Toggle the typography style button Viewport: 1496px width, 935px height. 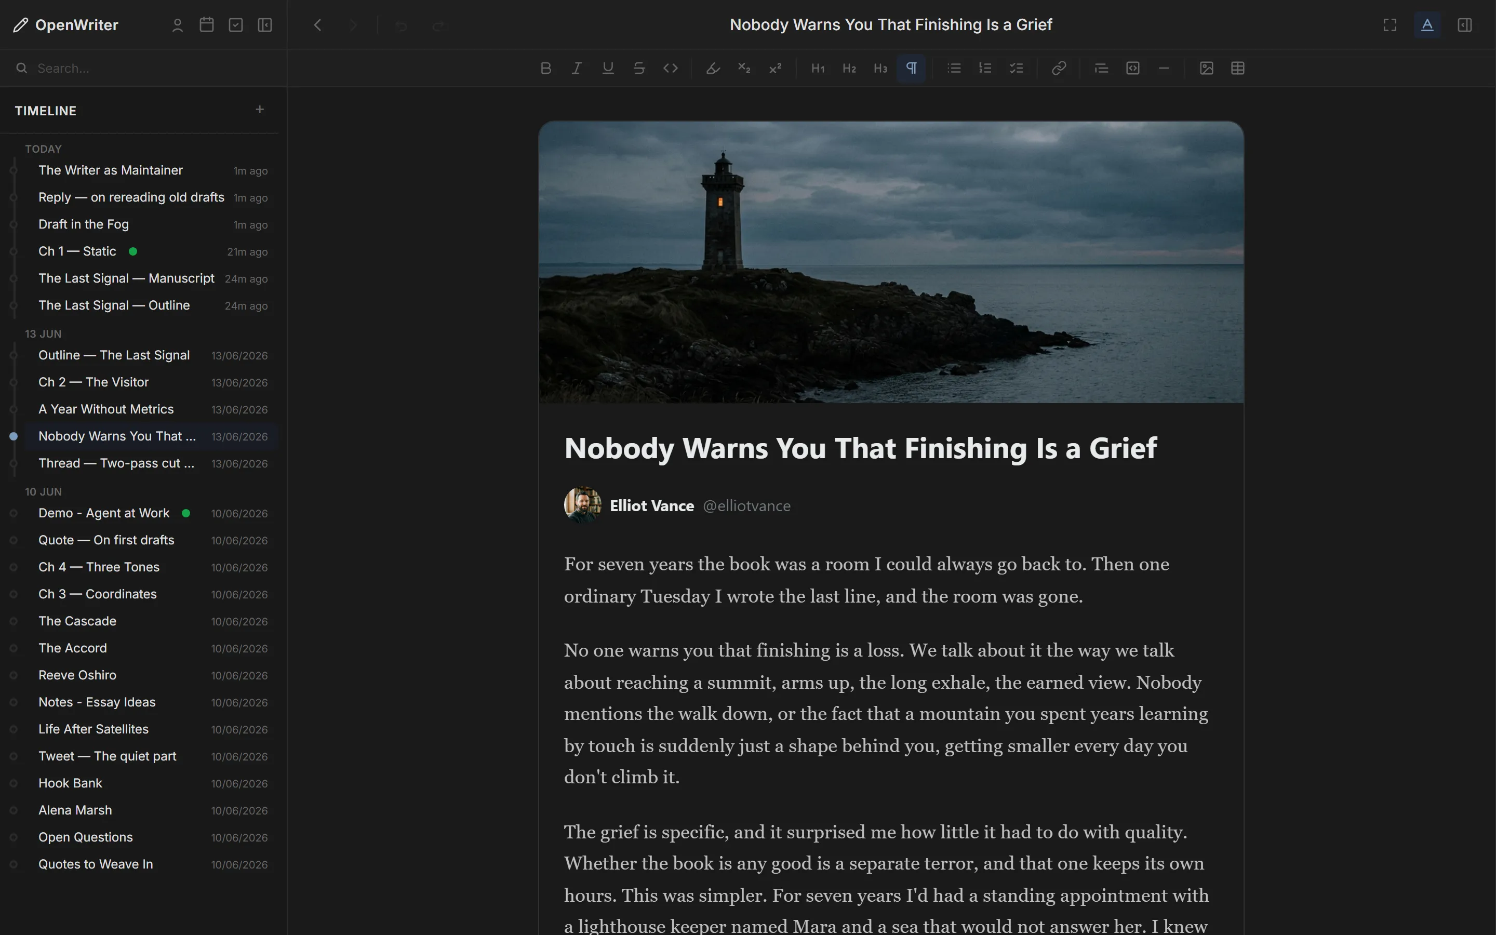tap(1427, 25)
